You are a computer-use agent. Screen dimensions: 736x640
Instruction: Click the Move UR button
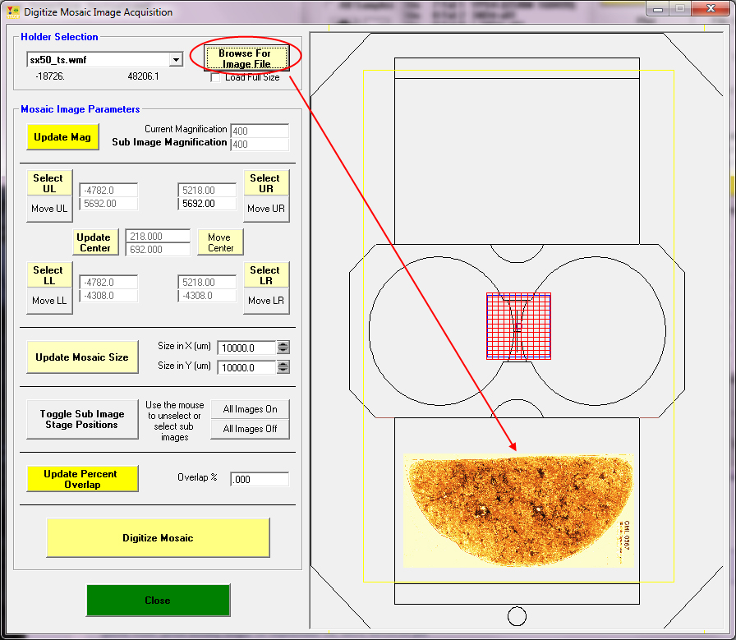[266, 209]
